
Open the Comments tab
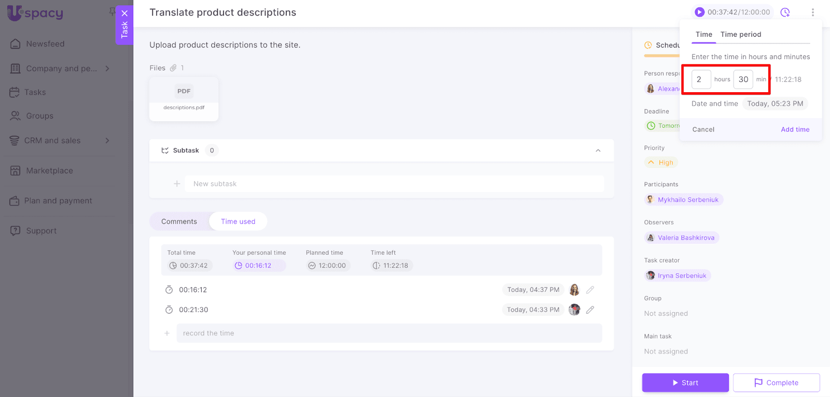179,222
